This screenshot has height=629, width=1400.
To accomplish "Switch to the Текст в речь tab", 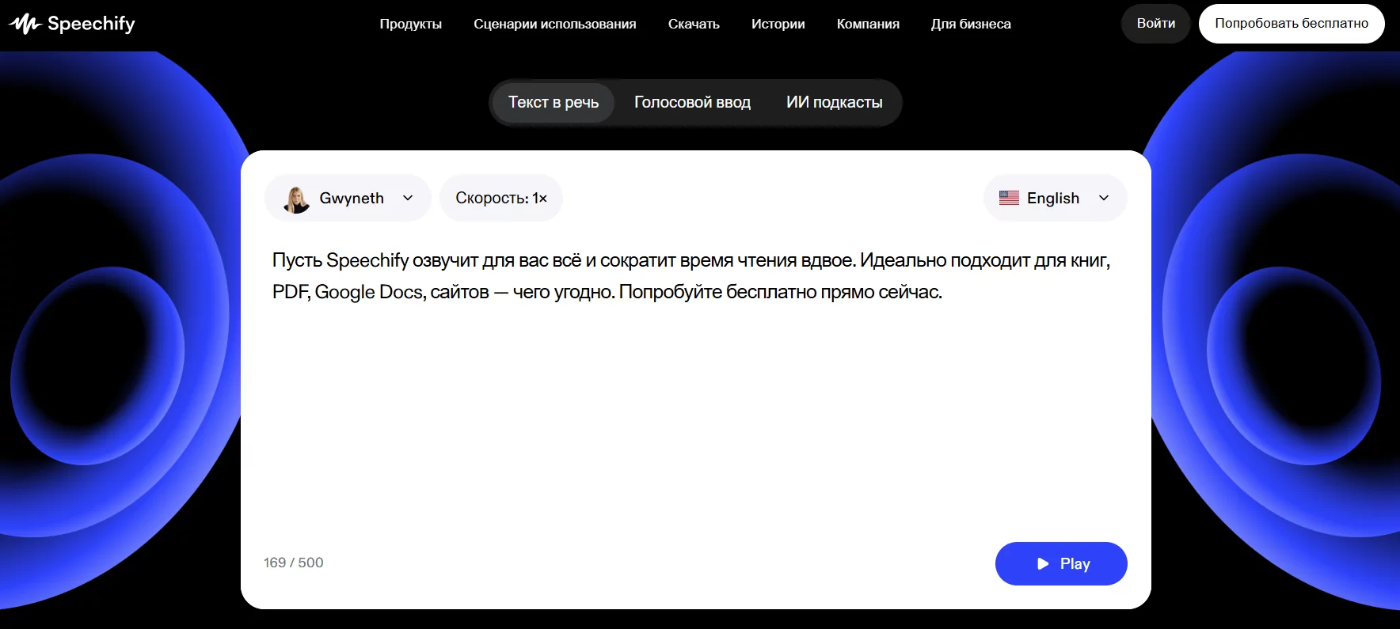I will pyautogui.click(x=553, y=103).
